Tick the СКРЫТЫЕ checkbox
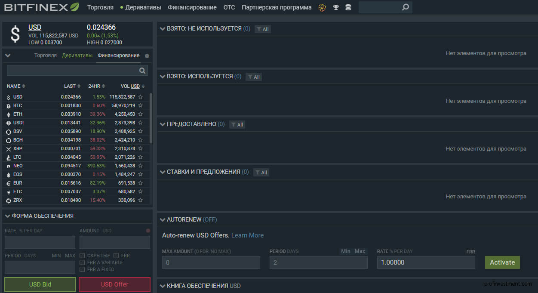 pos(82,256)
